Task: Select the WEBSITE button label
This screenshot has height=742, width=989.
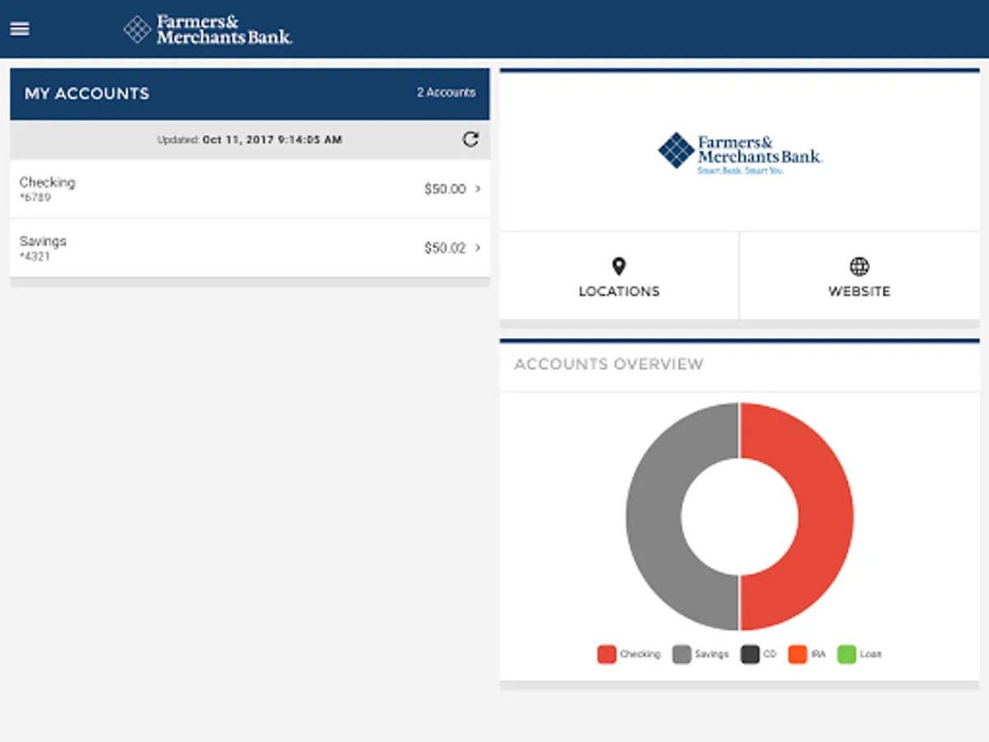Action: (x=860, y=291)
